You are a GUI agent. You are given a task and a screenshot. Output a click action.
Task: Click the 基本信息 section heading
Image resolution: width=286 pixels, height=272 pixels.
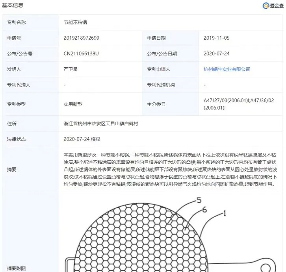(x=13, y=5)
